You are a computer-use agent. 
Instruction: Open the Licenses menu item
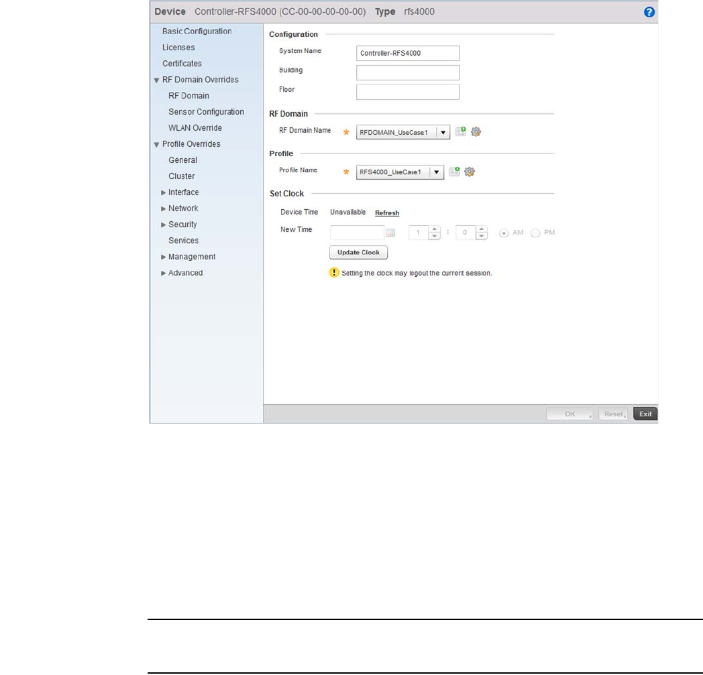178,48
